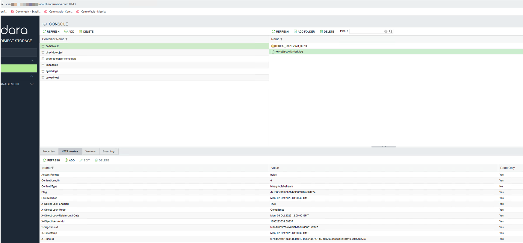This screenshot has width=523, height=243.
Task: Open the TBRL6J_09.29.2023_09.10 folder
Action: (x=291, y=46)
